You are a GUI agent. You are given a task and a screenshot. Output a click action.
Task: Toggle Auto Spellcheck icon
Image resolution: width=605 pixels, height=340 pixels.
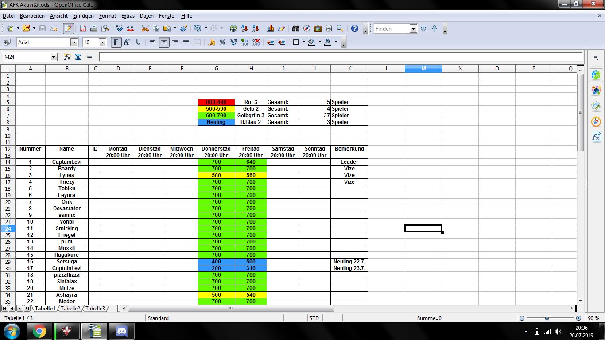click(x=130, y=28)
